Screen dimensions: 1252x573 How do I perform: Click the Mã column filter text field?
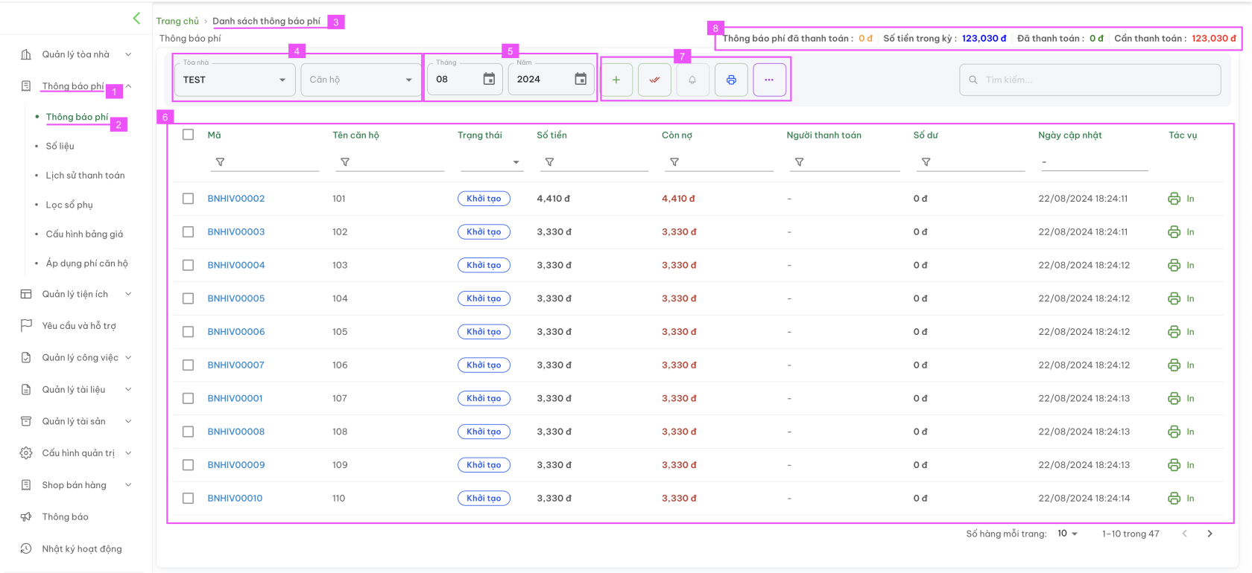265,162
